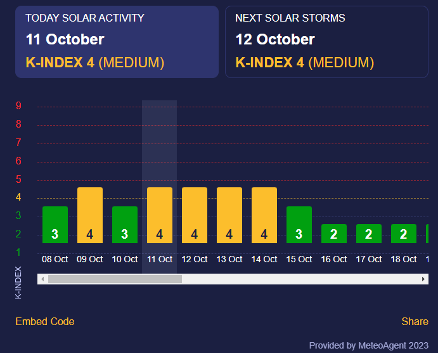Select the highlighted 11 Oct bar
Viewport: 438px width, 353px height.
click(160, 215)
